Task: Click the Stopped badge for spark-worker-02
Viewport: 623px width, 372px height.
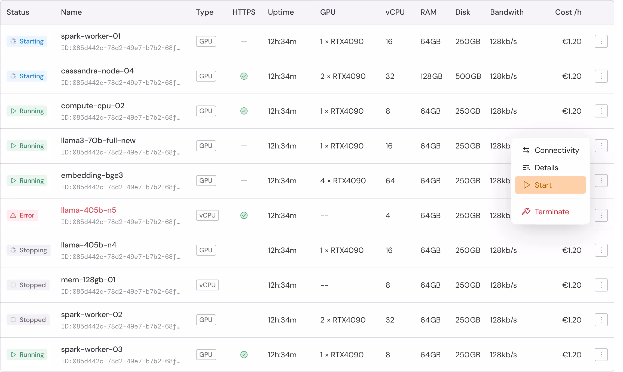Action: (28, 320)
